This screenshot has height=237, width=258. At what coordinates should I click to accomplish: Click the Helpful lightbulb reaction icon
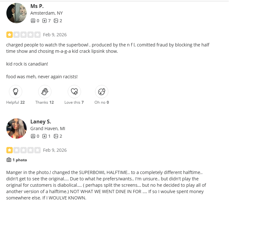(x=15, y=92)
